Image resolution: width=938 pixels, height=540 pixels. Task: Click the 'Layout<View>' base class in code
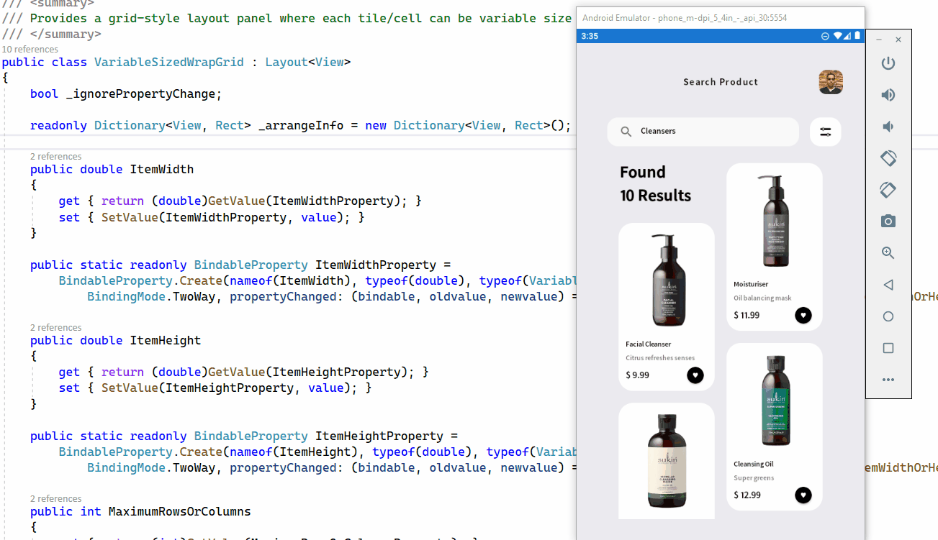click(308, 62)
